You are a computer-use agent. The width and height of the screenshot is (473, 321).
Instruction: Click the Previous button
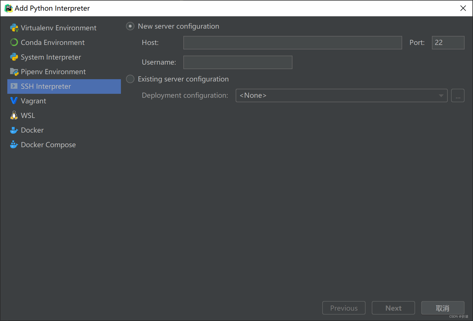click(344, 308)
